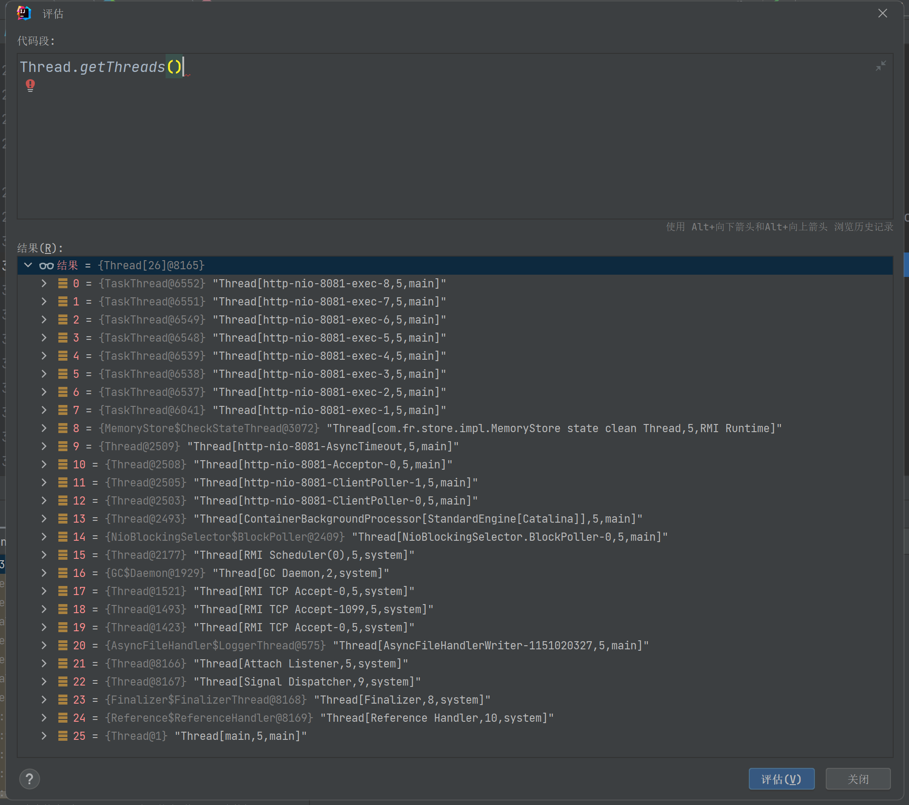Click the red error bulb icon
Image resolution: width=909 pixels, height=805 pixels.
click(30, 85)
